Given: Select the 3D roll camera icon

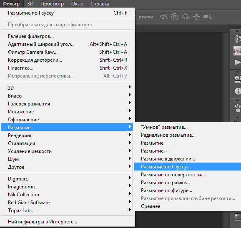Looking at the screenshot, I should 175,17.
